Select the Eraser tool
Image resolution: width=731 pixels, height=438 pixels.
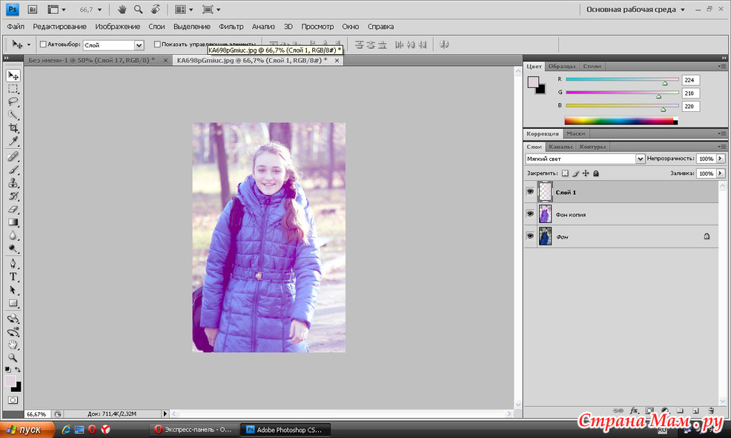(x=13, y=209)
